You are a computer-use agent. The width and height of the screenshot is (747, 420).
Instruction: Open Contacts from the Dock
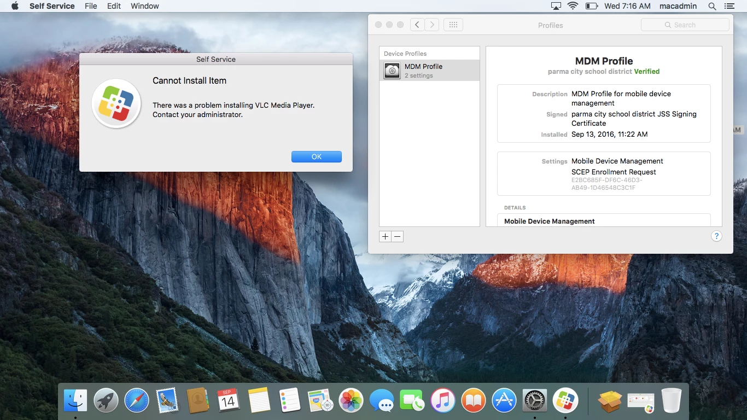[198, 401]
